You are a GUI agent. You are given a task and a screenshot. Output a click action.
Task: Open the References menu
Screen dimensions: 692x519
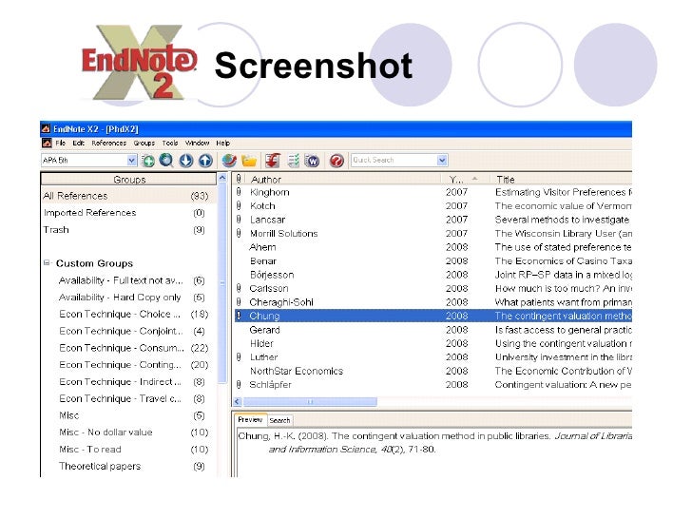[x=109, y=143]
